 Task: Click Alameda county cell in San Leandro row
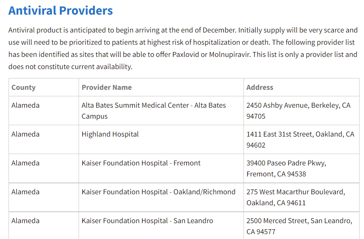(x=25, y=221)
